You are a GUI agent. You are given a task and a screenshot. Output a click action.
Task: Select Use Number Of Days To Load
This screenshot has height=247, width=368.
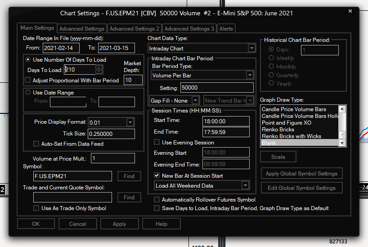pyautogui.click(x=28, y=60)
